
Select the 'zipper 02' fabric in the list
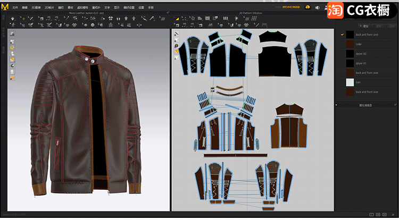pos(362,54)
